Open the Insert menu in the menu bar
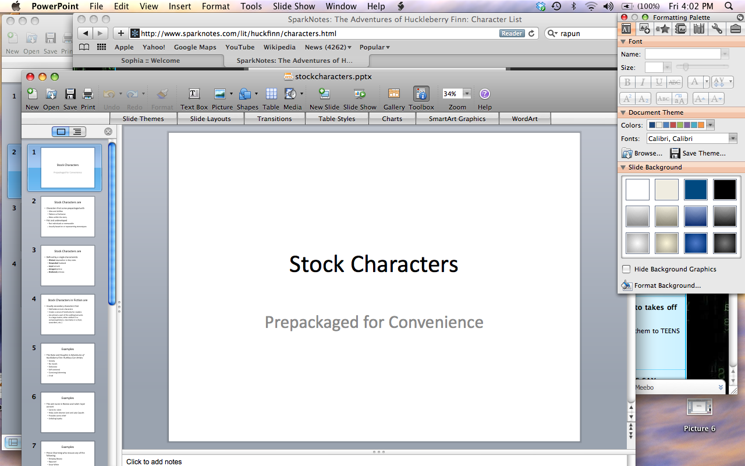This screenshot has width=745, height=466. [x=180, y=6]
